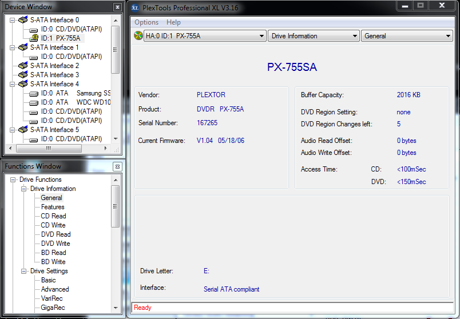Select Basic drive settings
This screenshot has width=460, height=319.
(49, 280)
